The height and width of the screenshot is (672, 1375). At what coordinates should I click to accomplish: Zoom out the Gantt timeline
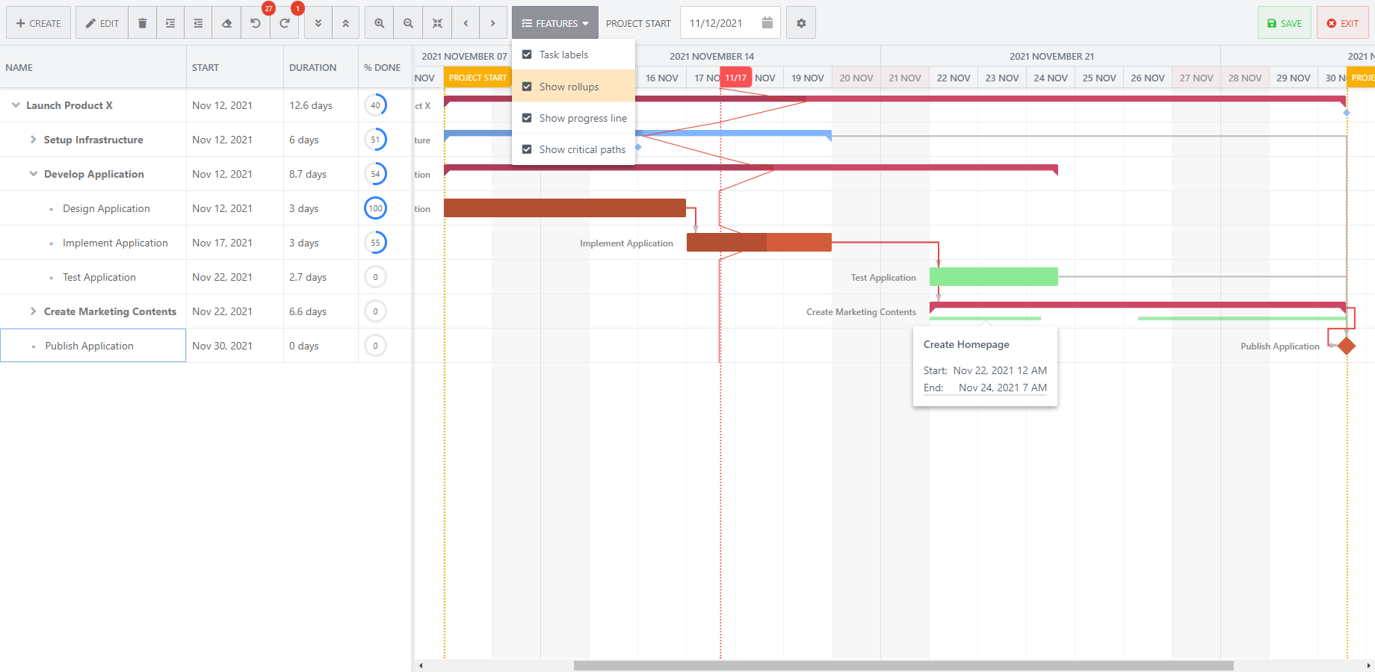408,23
